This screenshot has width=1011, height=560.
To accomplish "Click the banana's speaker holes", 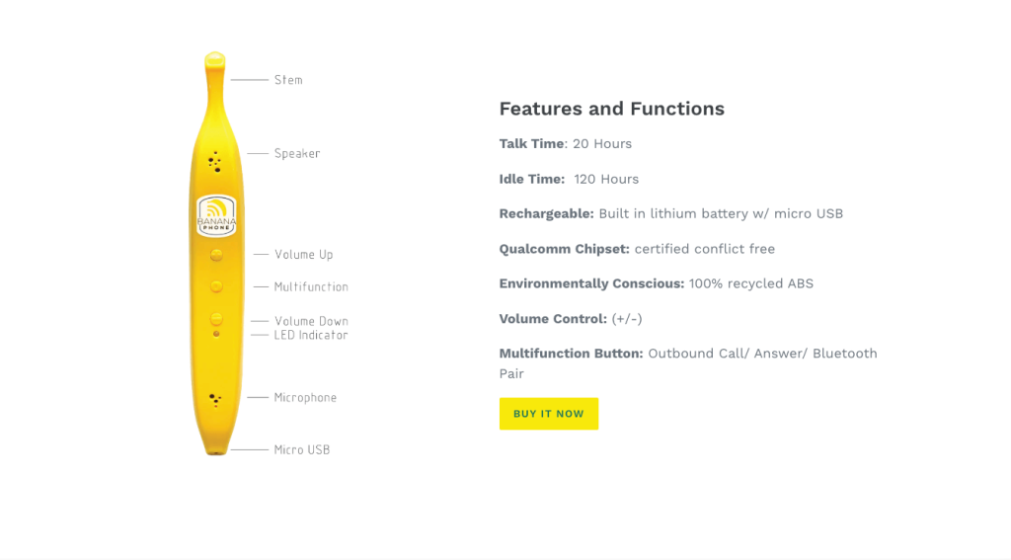I will pyautogui.click(x=214, y=161).
